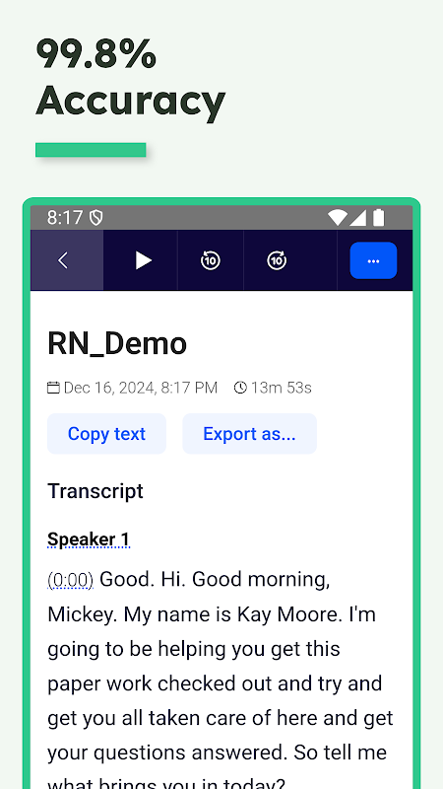Jump to the (0:00) timestamp
Screen dimensions: 443x789
pos(70,580)
